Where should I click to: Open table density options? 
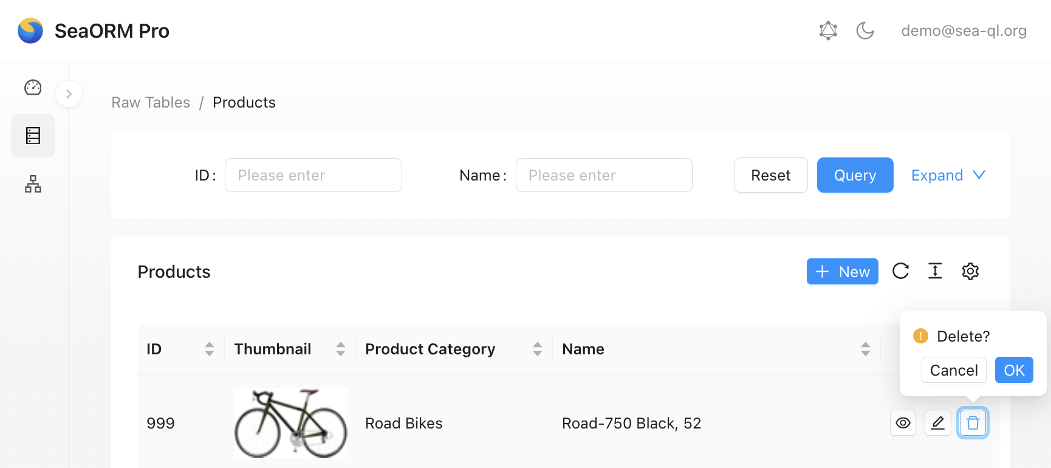coord(935,271)
